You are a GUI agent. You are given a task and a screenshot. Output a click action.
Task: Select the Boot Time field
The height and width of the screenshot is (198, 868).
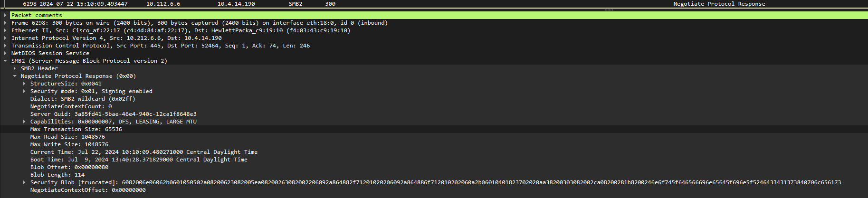(139, 160)
